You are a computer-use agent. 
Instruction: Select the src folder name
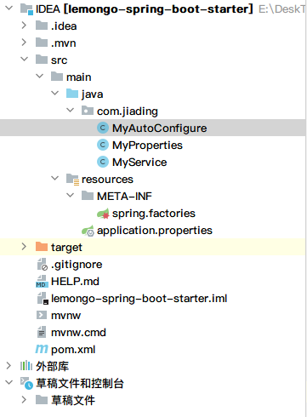59,60
